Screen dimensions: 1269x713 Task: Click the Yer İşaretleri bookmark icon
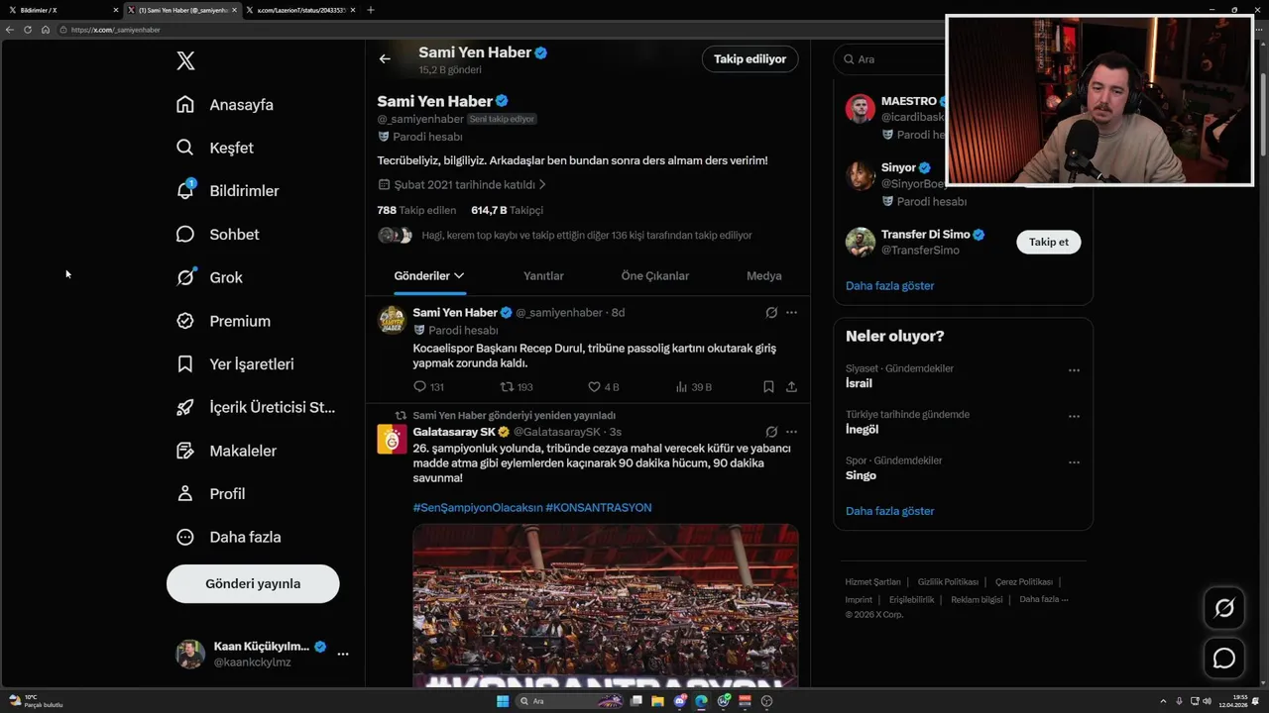(x=185, y=364)
